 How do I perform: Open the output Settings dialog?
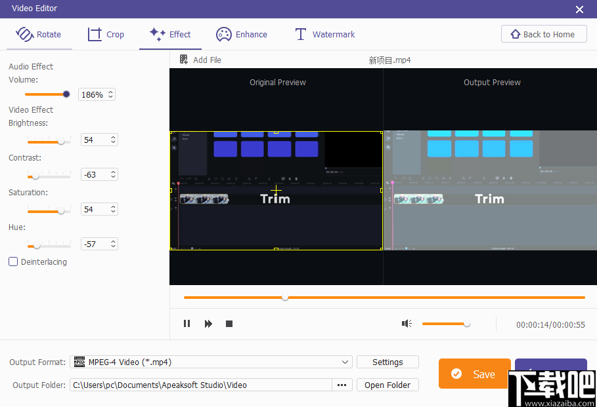(x=387, y=362)
